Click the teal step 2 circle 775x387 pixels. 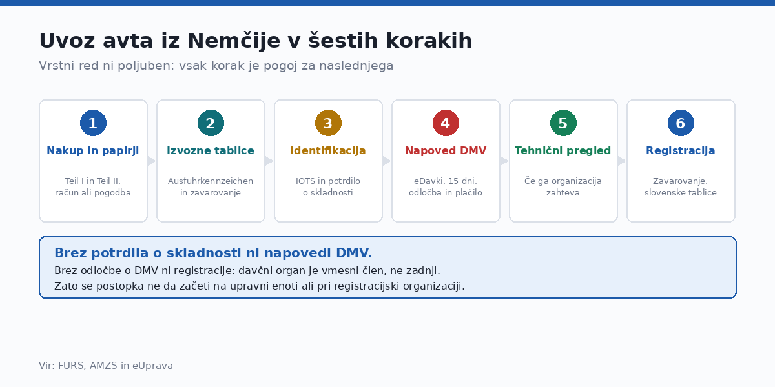(x=211, y=123)
